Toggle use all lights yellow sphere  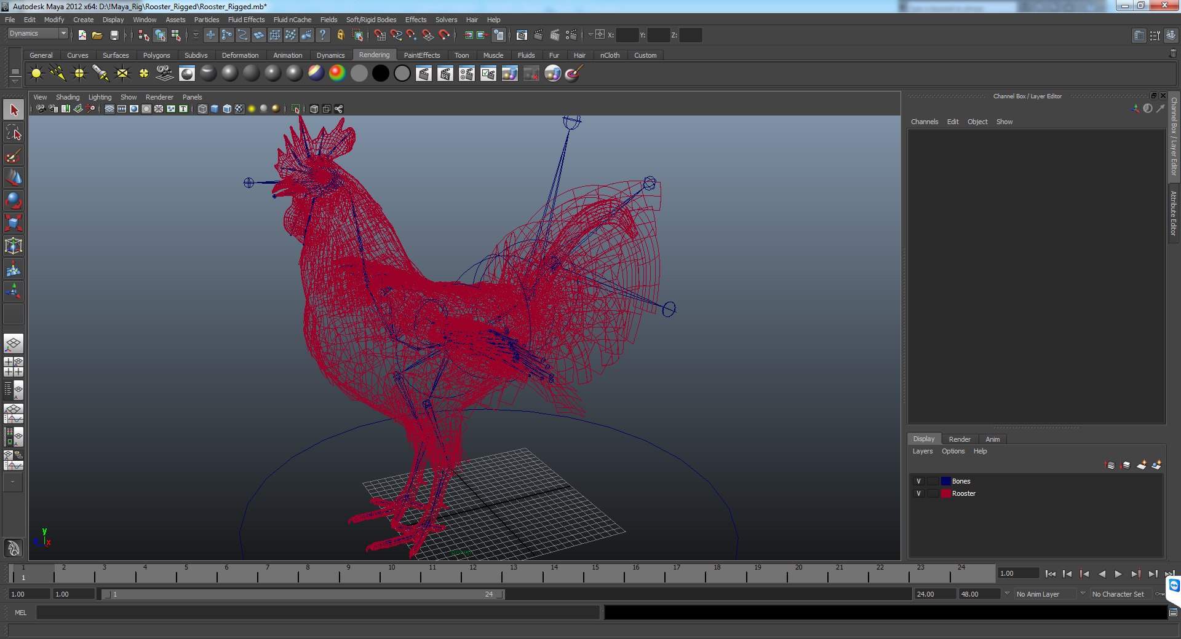(252, 109)
